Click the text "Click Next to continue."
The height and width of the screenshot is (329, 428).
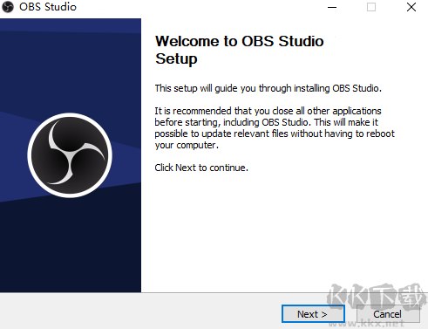point(201,168)
